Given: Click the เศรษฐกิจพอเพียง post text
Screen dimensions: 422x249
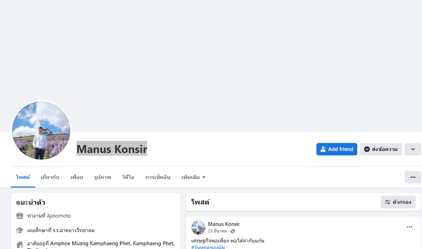Looking at the screenshot, I should pos(228,240).
